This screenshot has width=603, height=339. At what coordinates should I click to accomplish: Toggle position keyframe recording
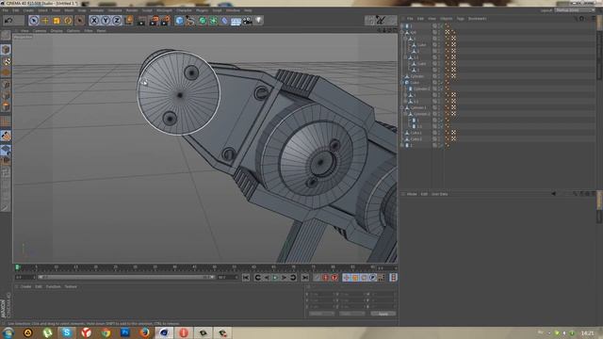coord(346,278)
